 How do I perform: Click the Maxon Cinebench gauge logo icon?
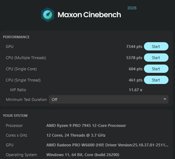(x=48, y=15)
